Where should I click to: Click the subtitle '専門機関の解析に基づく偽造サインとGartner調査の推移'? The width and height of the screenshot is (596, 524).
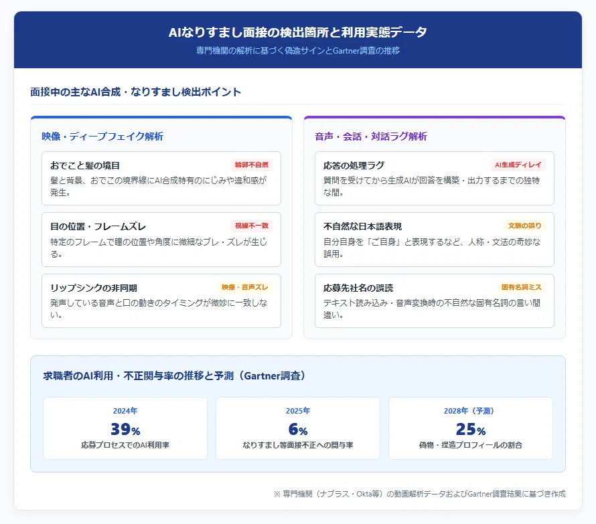[297, 51]
